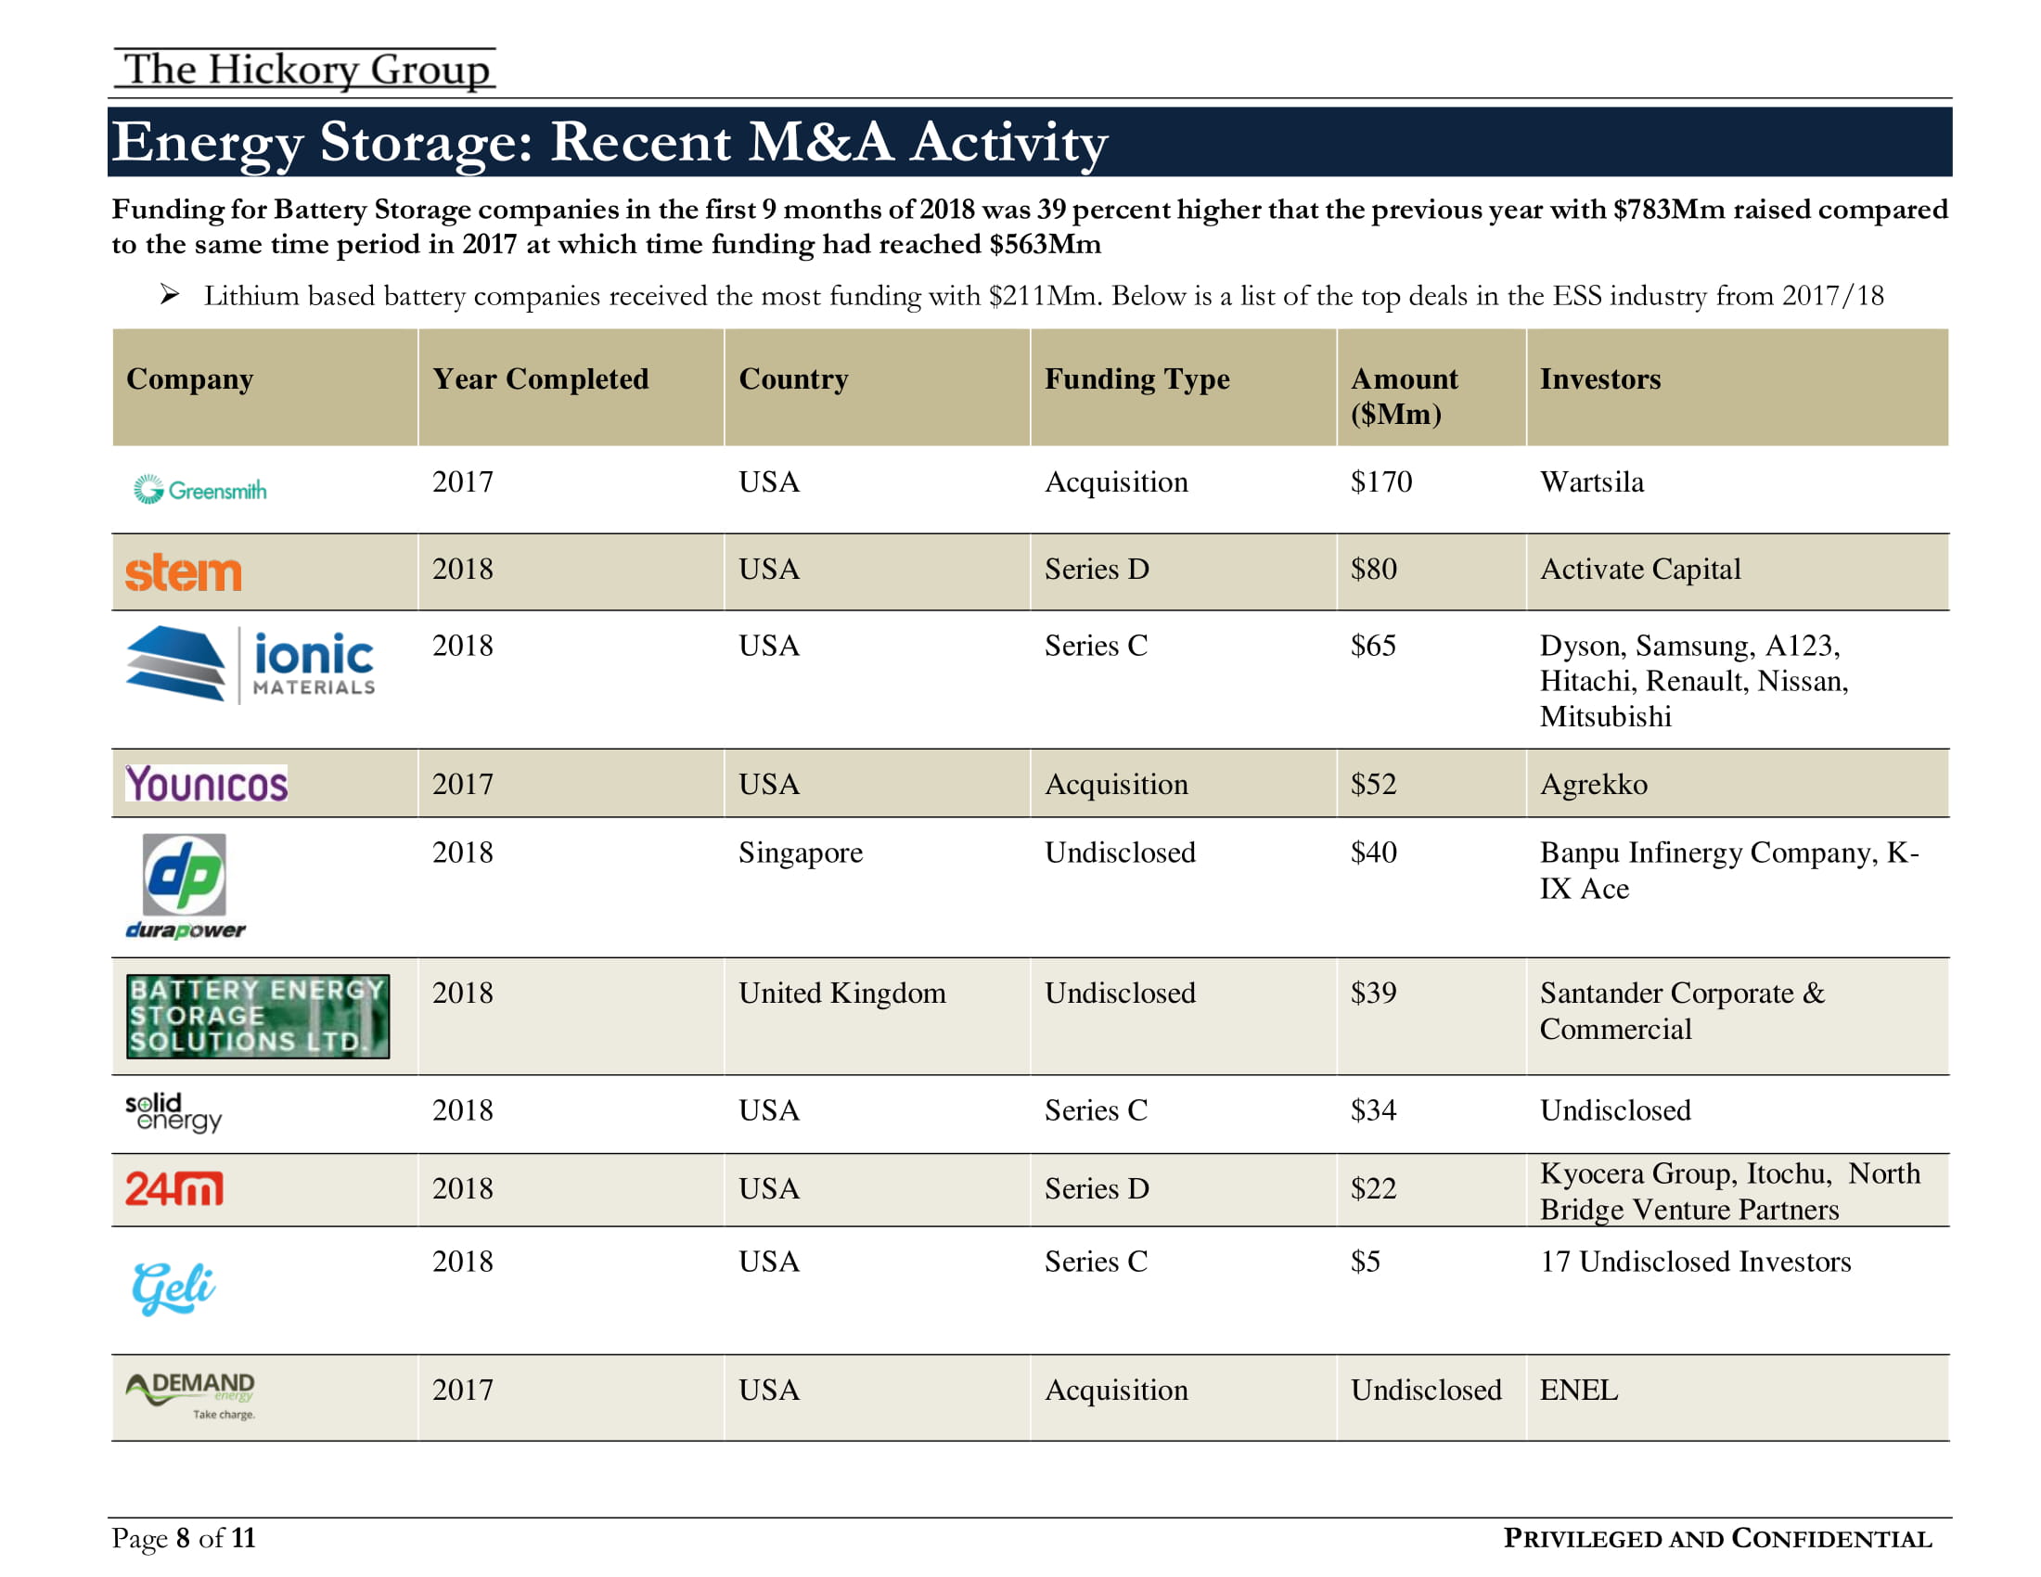The width and height of the screenshot is (2041, 1577).
Task: Click the Geli blue script logo
Action: coord(173,1289)
